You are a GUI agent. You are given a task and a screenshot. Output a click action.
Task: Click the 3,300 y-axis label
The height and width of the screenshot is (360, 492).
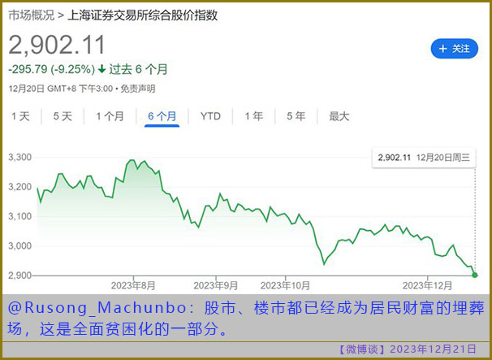pyautogui.click(x=19, y=157)
